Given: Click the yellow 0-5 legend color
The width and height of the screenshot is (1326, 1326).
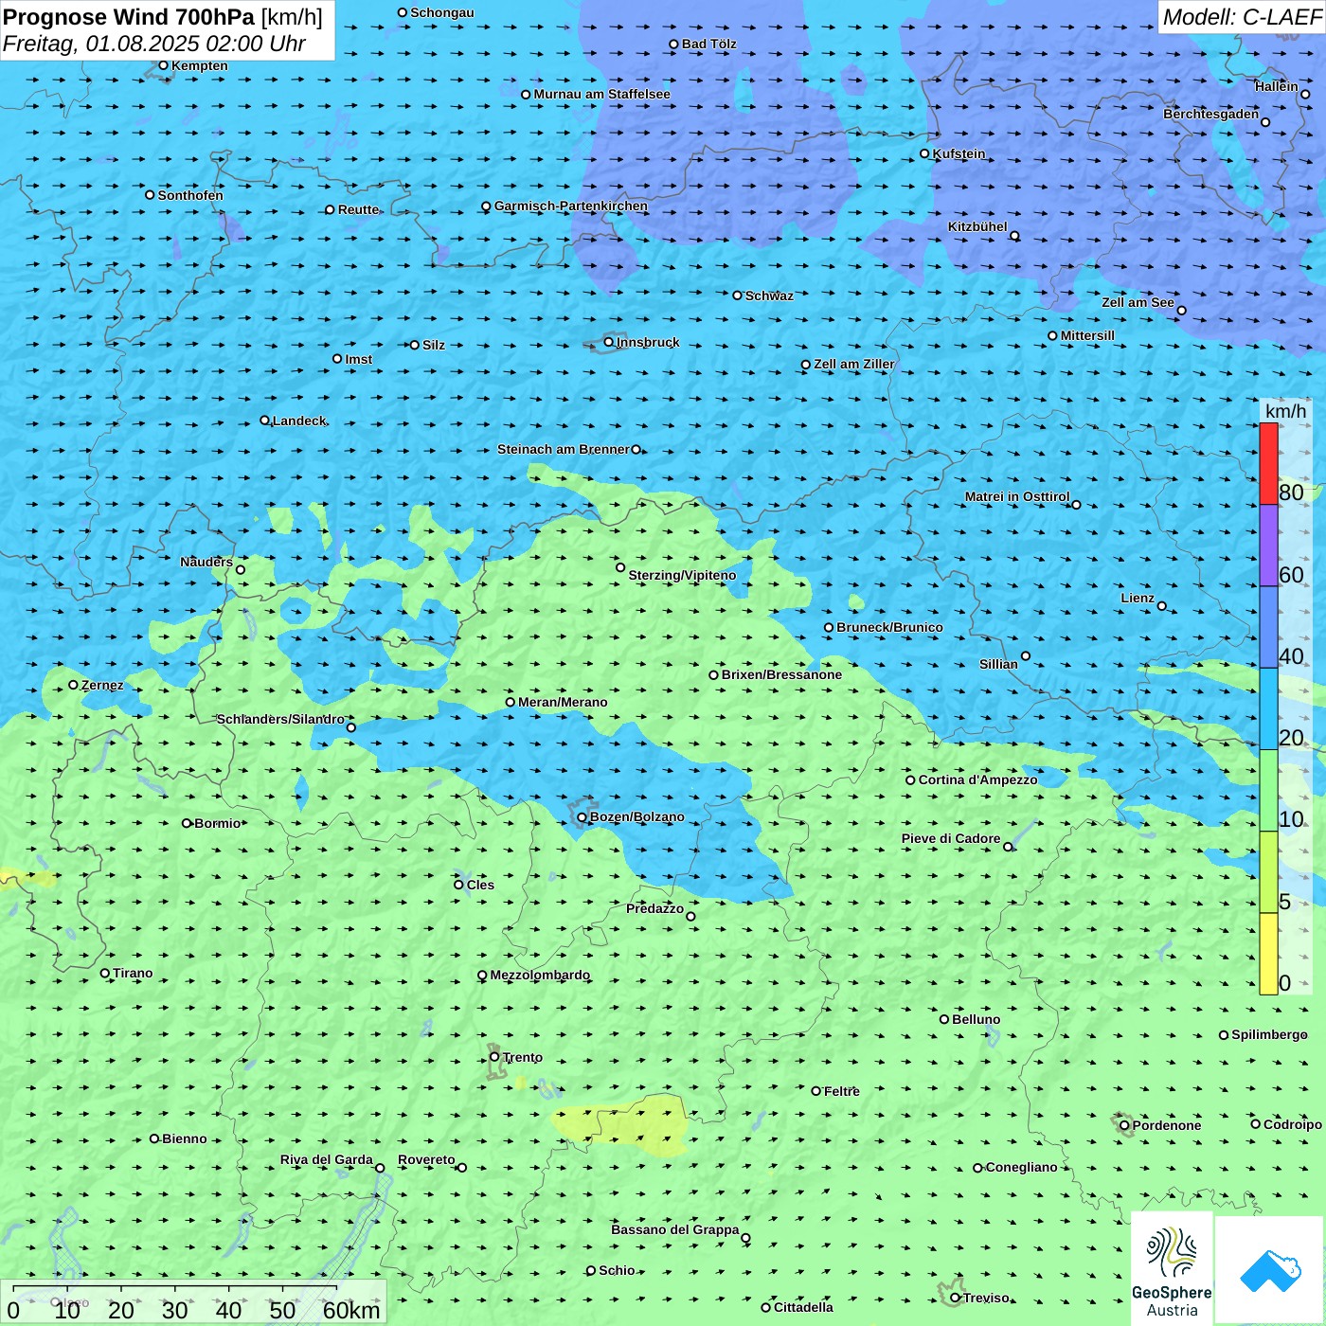Looking at the screenshot, I should [1268, 954].
